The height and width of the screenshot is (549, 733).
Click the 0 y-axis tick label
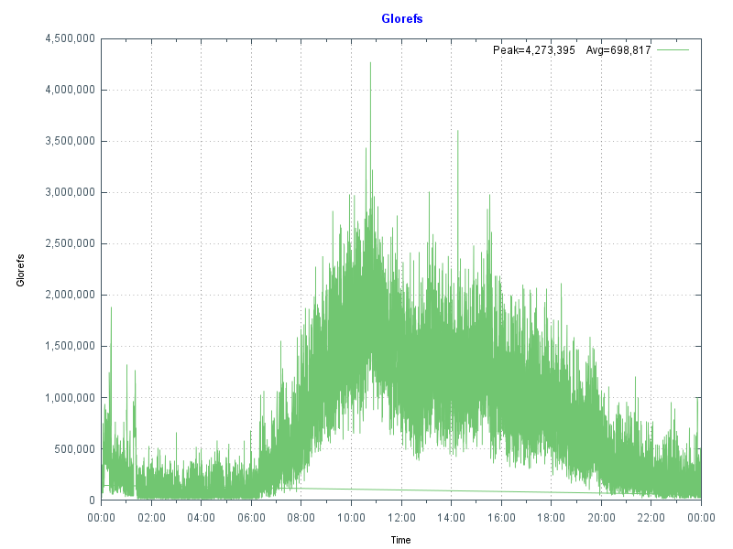(92, 500)
